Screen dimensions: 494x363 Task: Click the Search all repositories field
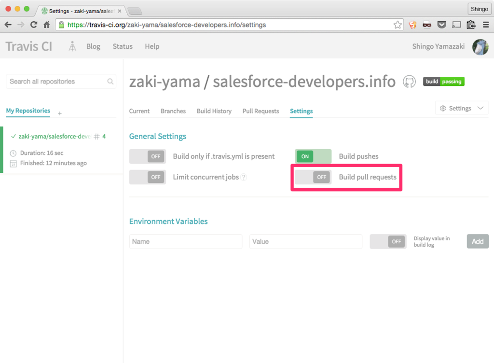[x=61, y=82]
